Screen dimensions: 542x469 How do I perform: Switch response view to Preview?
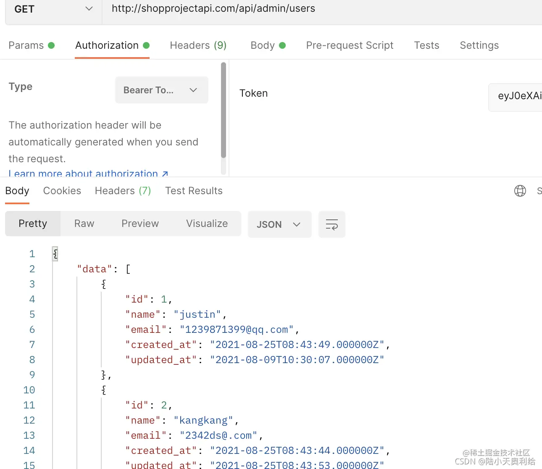[140, 224]
